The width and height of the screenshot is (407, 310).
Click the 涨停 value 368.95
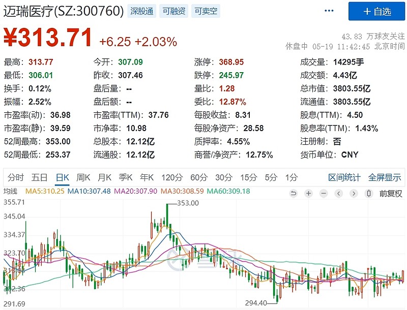(x=231, y=62)
